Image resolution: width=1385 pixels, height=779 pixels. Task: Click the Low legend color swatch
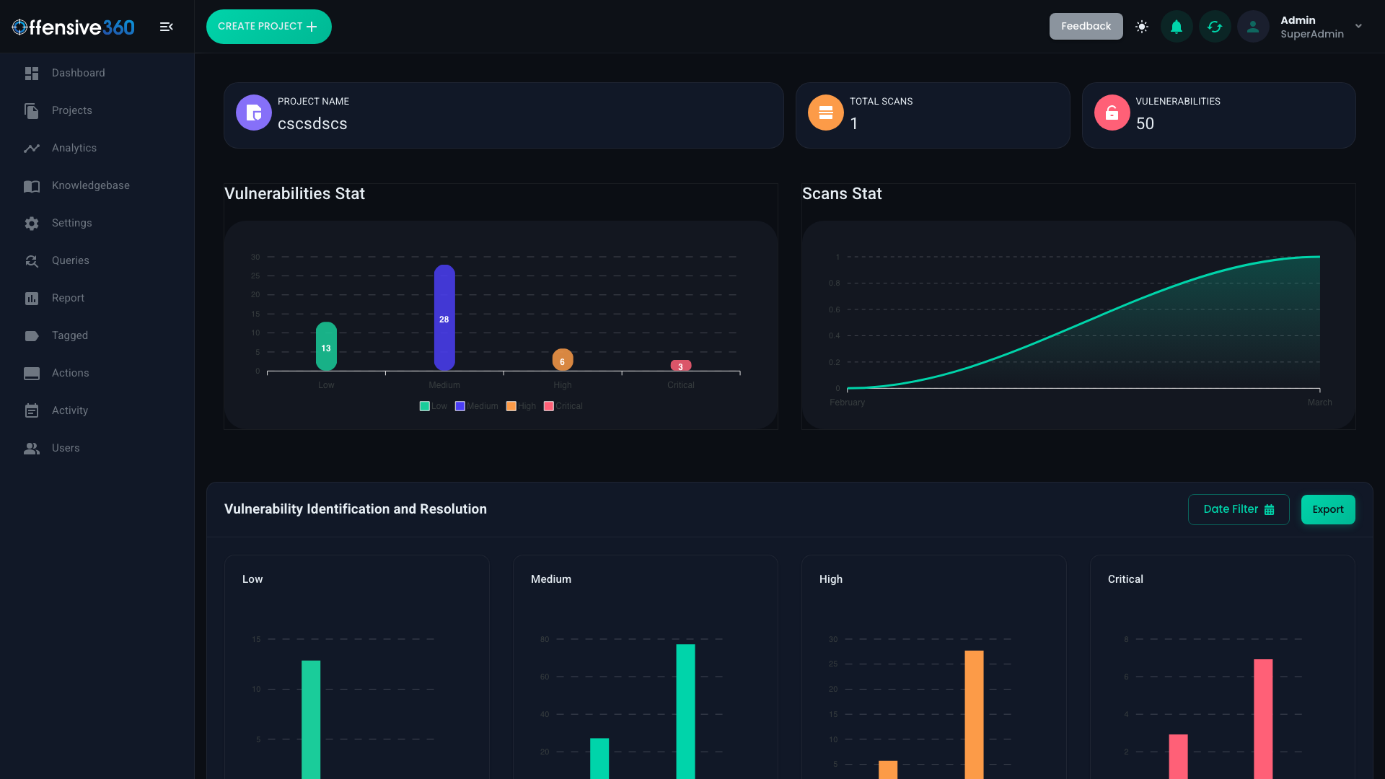[x=424, y=406]
